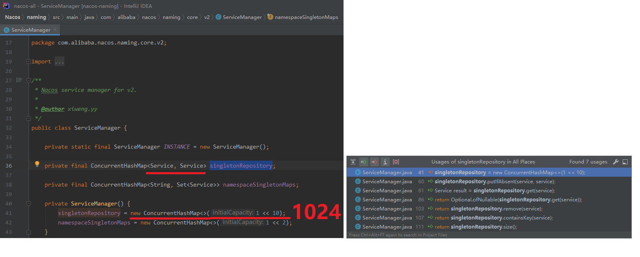Click the write-access icon on usage line 41
The height and width of the screenshot is (257, 640).
click(x=431, y=173)
